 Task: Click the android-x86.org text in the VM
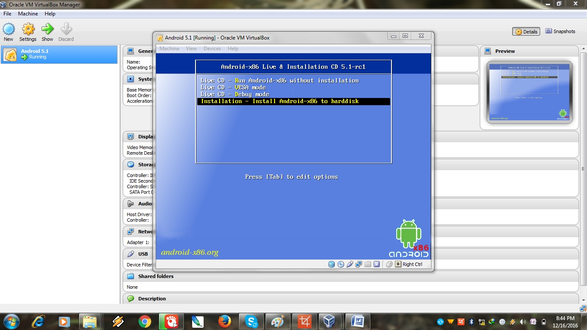[x=190, y=252]
